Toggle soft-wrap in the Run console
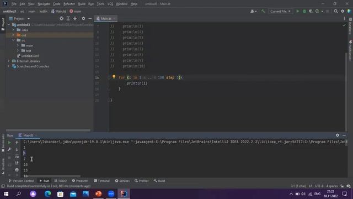Screen dimensions: 353x199 [x=17, y=156]
